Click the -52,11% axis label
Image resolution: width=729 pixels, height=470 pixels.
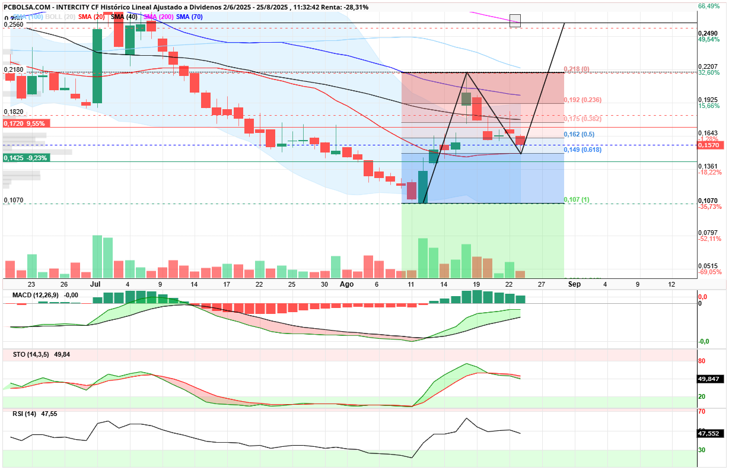coord(709,239)
